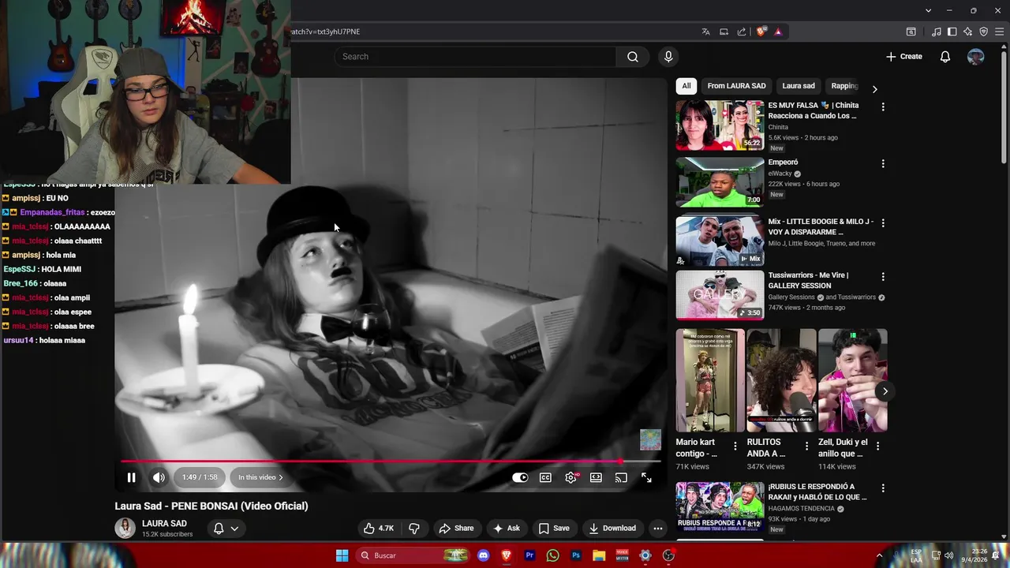Focus the YouTube Search field
1010x568 pixels.
[475, 57]
